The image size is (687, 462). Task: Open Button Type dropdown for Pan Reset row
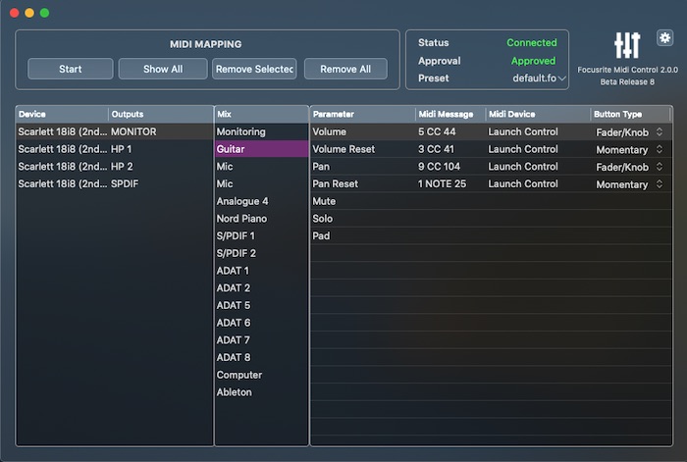629,184
